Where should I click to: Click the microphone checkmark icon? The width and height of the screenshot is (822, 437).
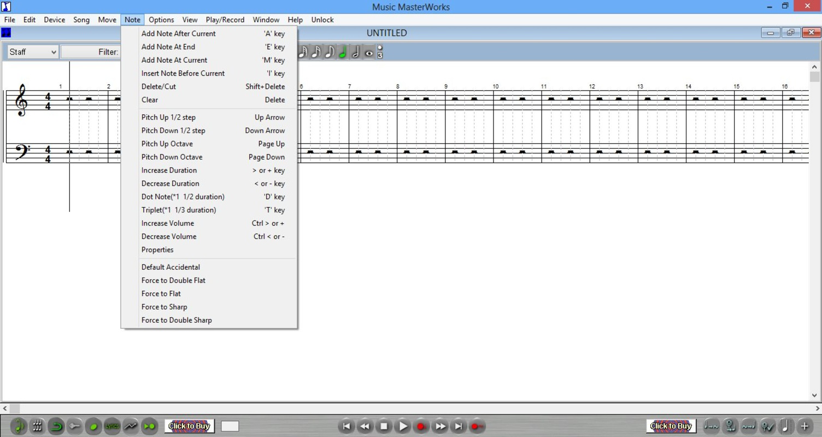click(x=767, y=426)
